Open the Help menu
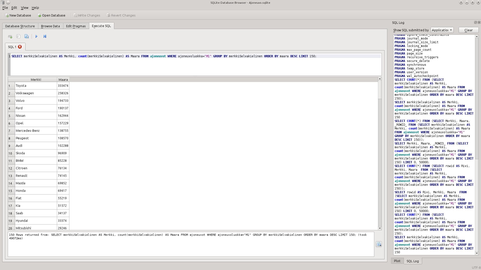 click(x=35, y=8)
